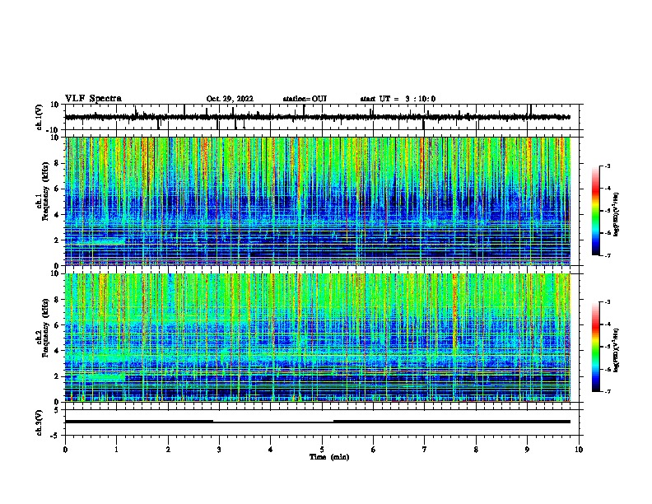Click the thick ch.3 signal bar
Viewport: 652px width, 504px height.
(x=318, y=422)
